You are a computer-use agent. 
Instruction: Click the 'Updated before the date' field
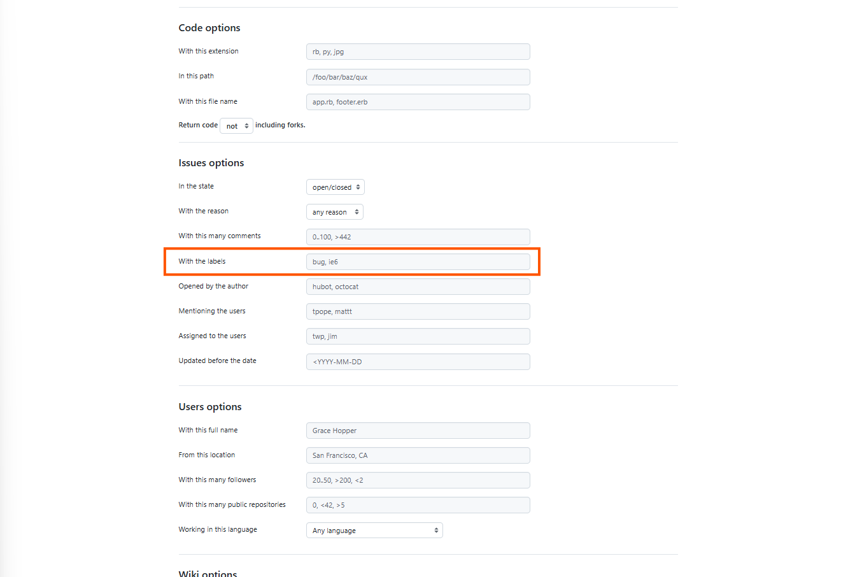418,362
